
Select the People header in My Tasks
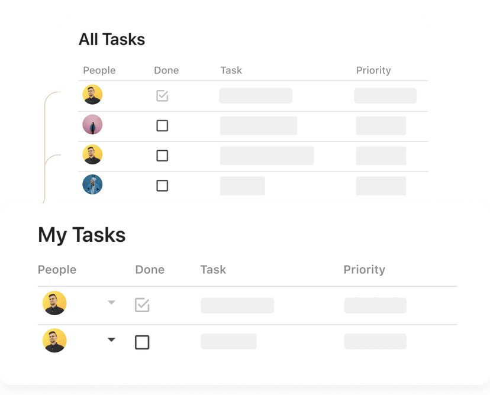[57, 270]
